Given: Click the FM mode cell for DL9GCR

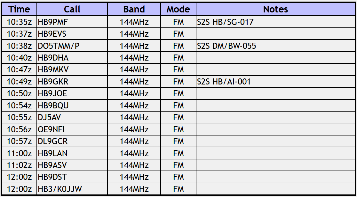Looking at the screenshot, I should pyautogui.click(x=178, y=141).
